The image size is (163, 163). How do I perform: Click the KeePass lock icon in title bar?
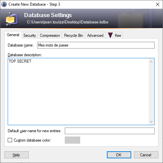(4, 4)
